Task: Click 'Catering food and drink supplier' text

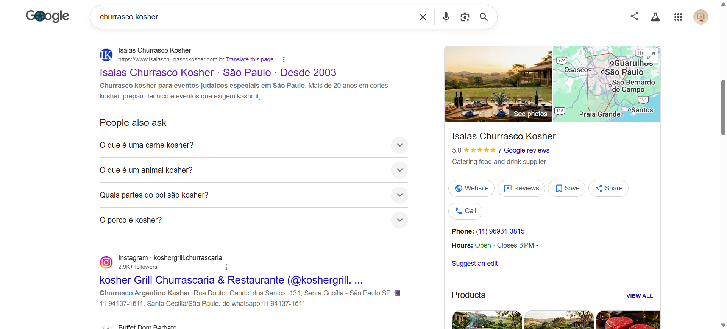Action: click(499, 162)
